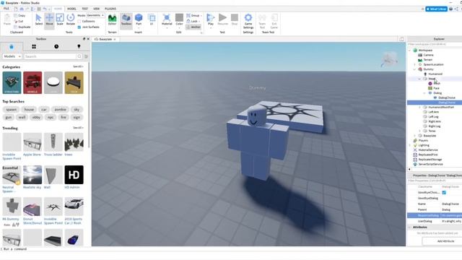
Task: Group the selected parts
Action: click(193, 15)
